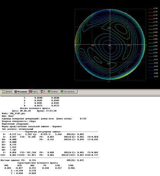Screen dimensions: 160x176
Task: Switch to the Зон.профиль tab label
Action: pyautogui.click(x=69, y=91)
